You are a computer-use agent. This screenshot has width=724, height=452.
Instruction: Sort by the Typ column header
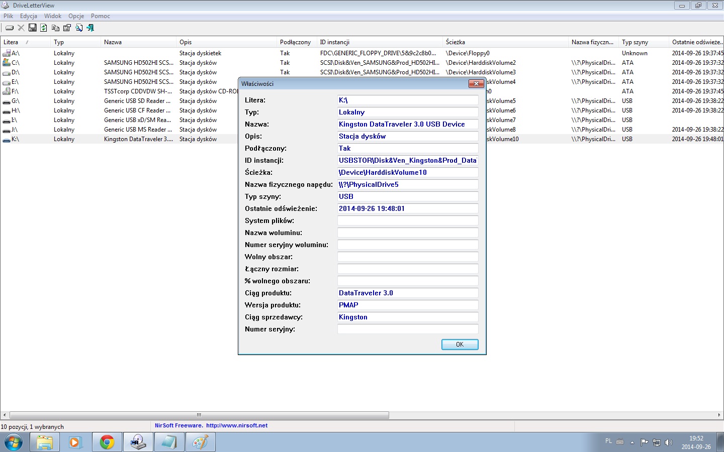pos(76,42)
